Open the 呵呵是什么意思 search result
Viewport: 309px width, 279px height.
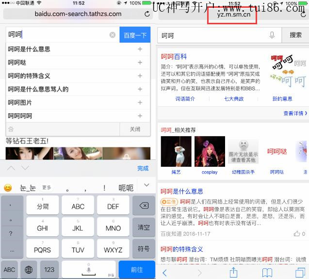tap(182, 192)
